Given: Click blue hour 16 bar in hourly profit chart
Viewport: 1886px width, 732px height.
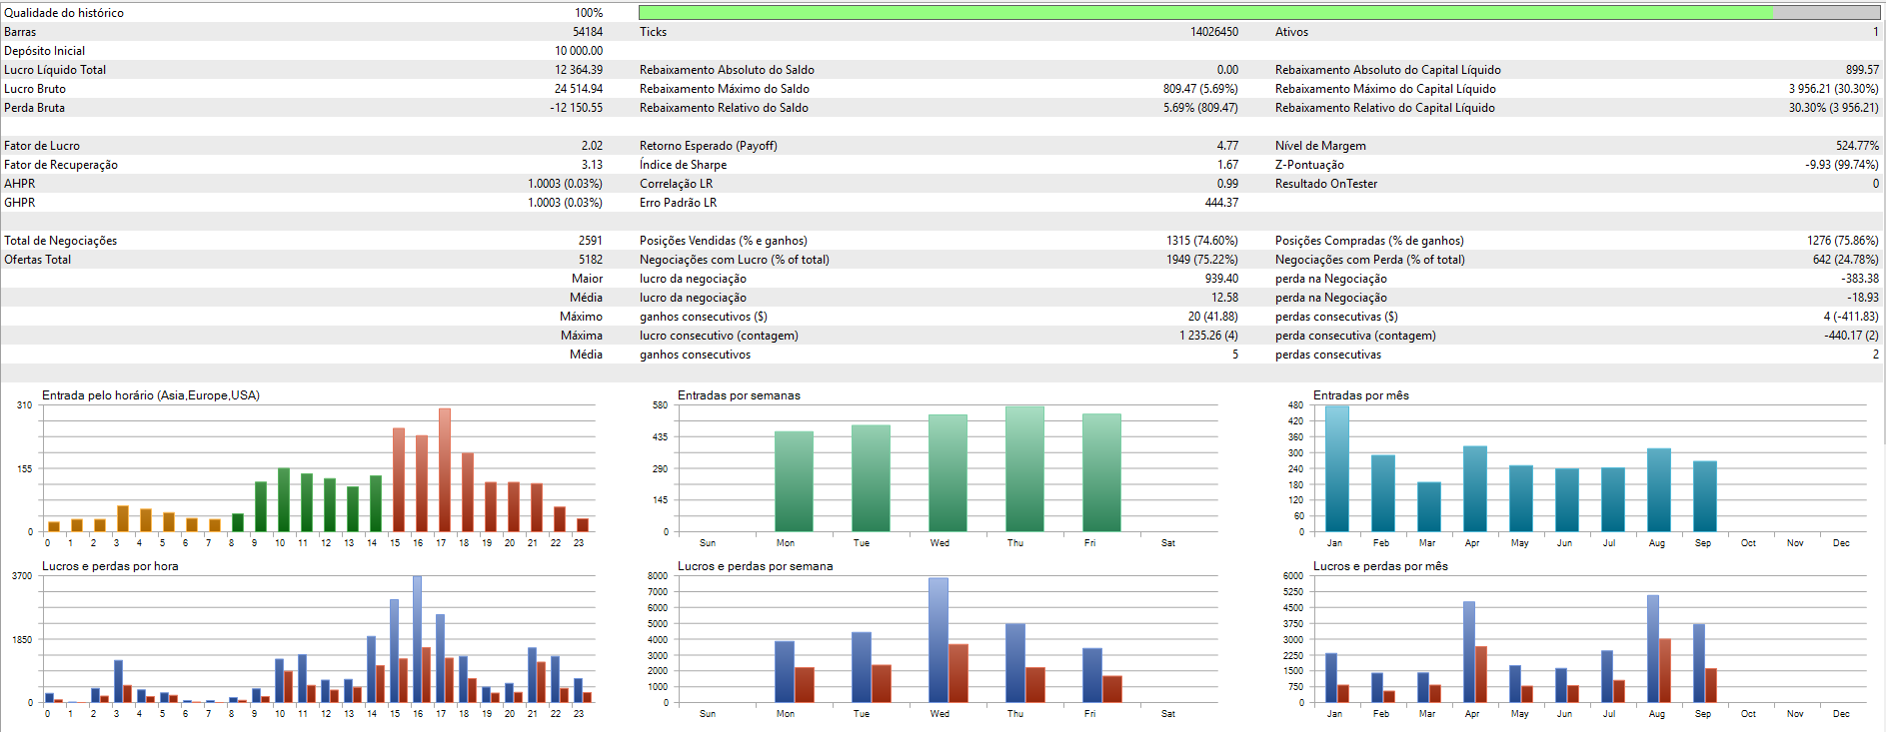Looking at the screenshot, I should pyautogui.click(x=417, y=639).
